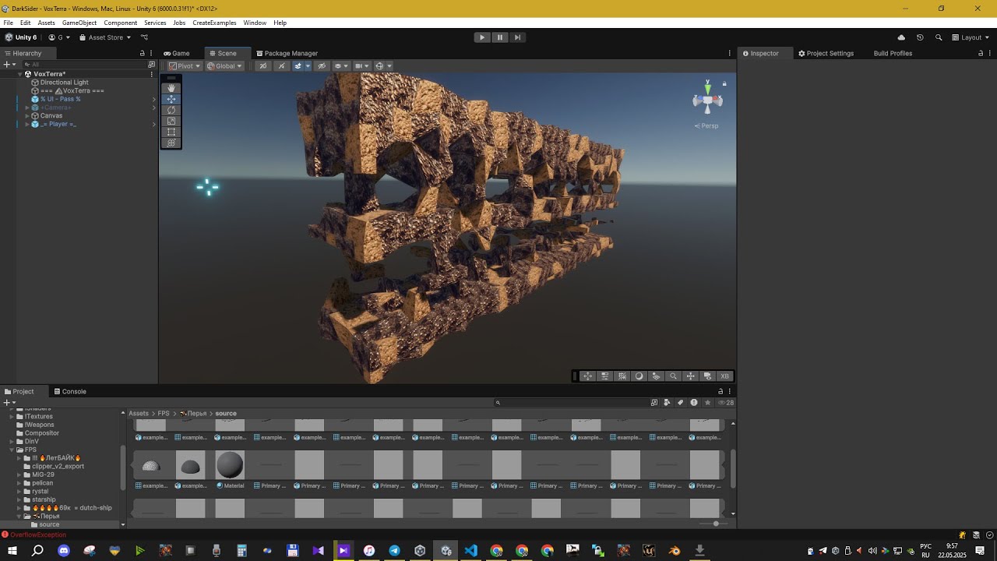Switch to the Console tab
The image size is (997, 561).
click(70, 392)
